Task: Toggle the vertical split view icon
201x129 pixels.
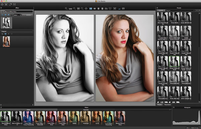Action: pos(98,9)
